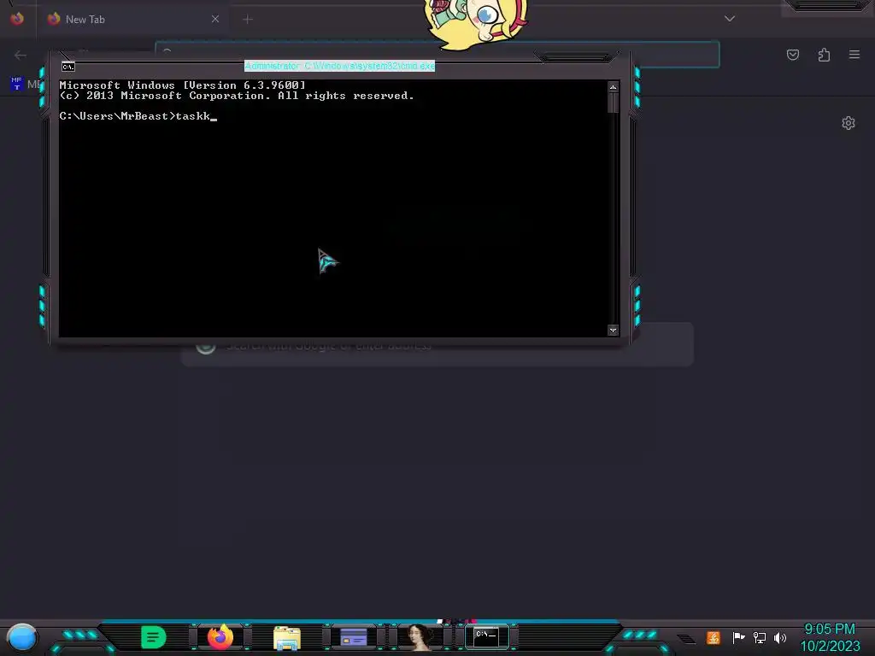Screen dimensions: 875x656
Task: Select the New Tab tab in Firefox
Action: click(x=132, y=19)
